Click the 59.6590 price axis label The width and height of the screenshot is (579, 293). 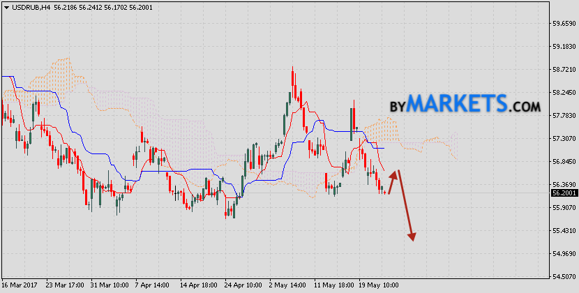563,23
